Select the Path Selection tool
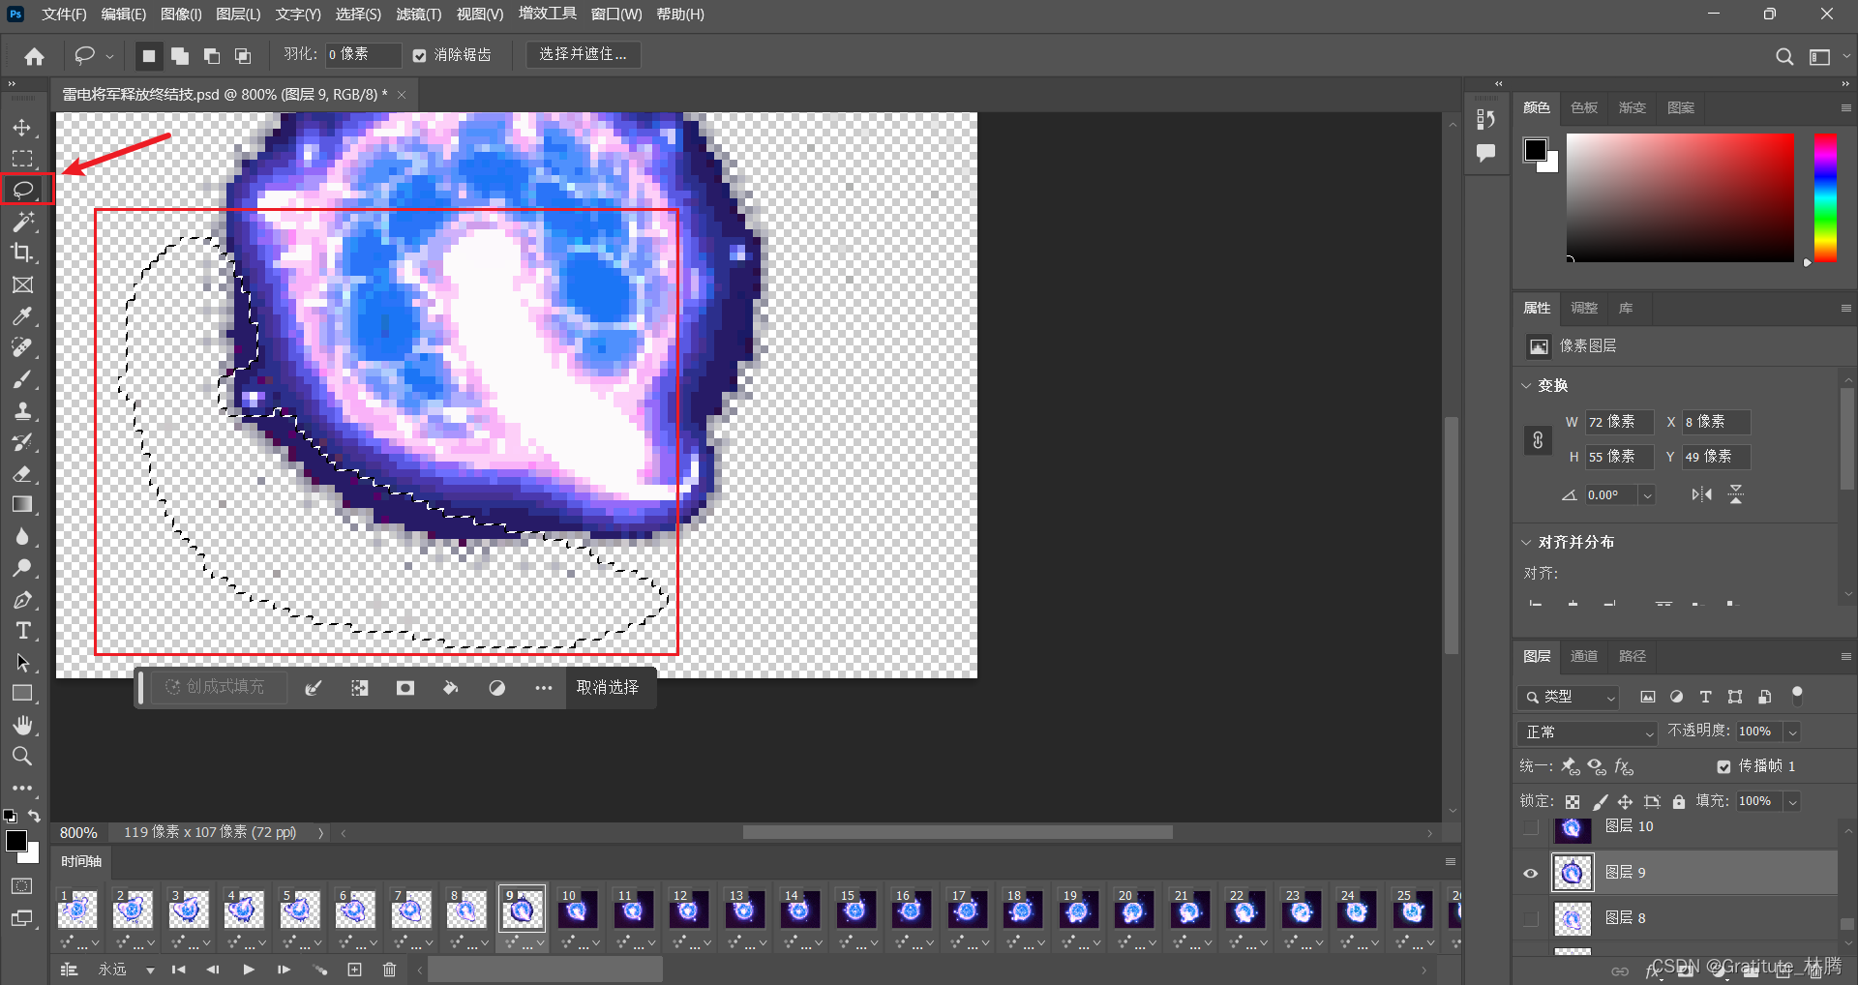The height and width of the screenshot is (985, 1858). pyautogui.click(x=22, y=663)
